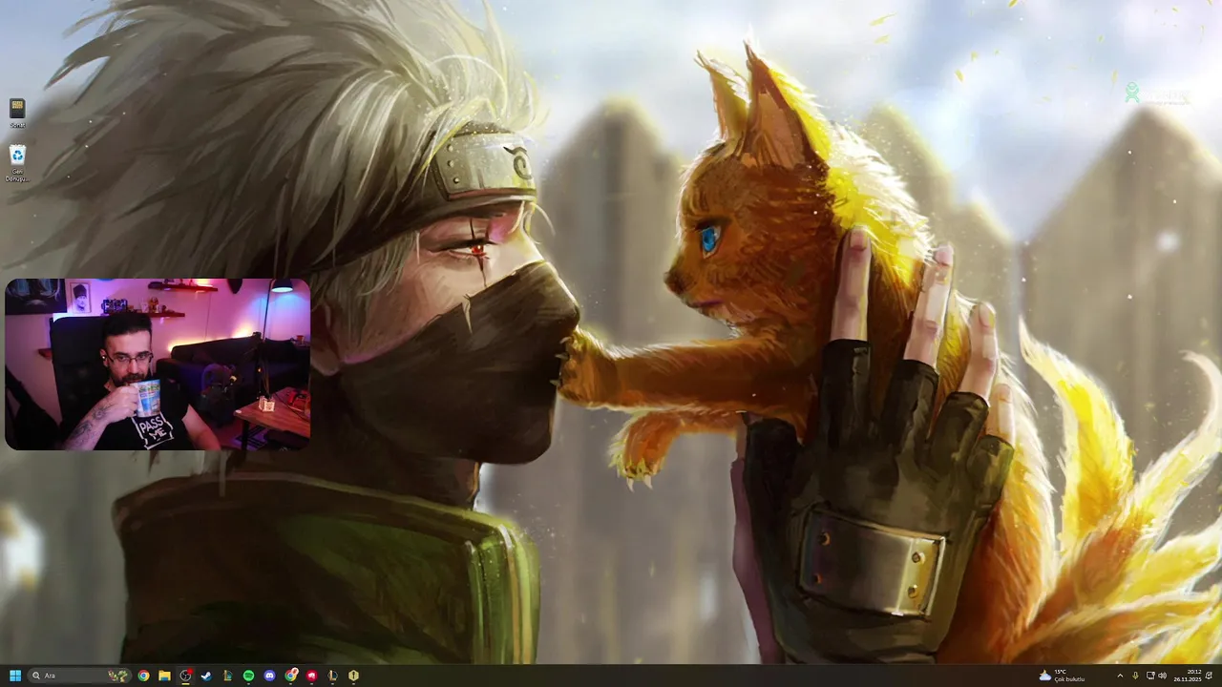This screenshot has height=687, width=1222.
Task: Open the notification bell icon
Action: click(1209, 676)
